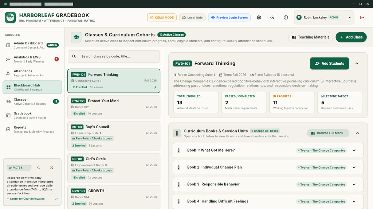
Task: Click the FWD-101 code badge in detail header
Action: click(182, 63)
